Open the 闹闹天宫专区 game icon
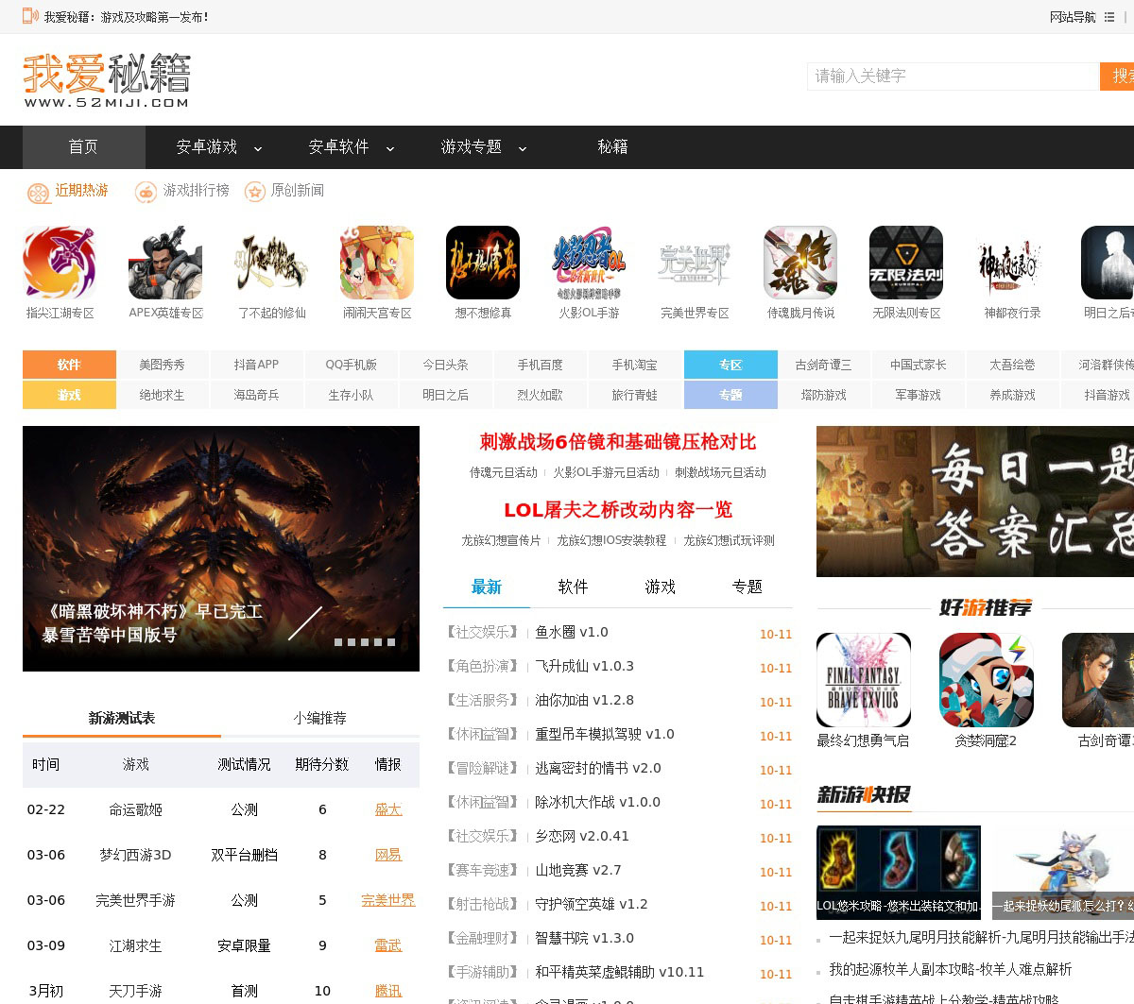This screenshot has width=1134, height=1004. pyautogui.click(x=377, y=263)
